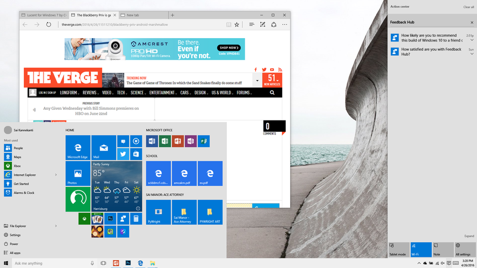The width and height of the screenshot is (477, 268).
Task: Click the Windows Start button
Action: 6,263
